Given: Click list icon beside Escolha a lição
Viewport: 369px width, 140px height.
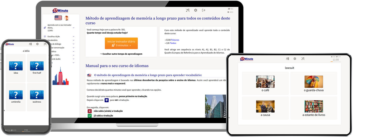Looking at the screenshot, I should point(45,36).
